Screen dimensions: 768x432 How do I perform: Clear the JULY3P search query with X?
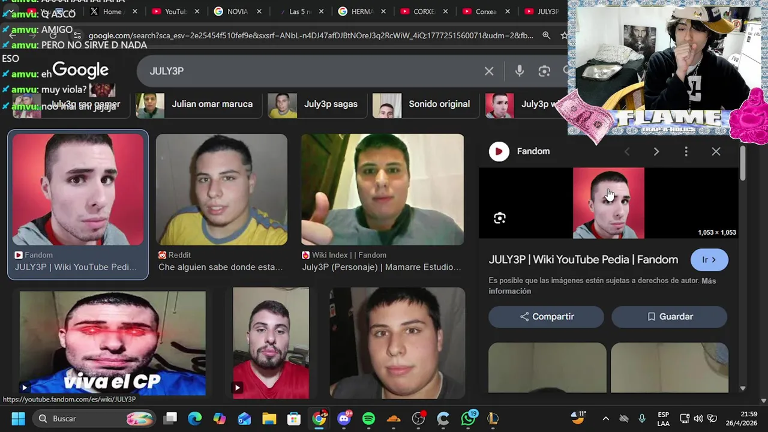[489, 71]
